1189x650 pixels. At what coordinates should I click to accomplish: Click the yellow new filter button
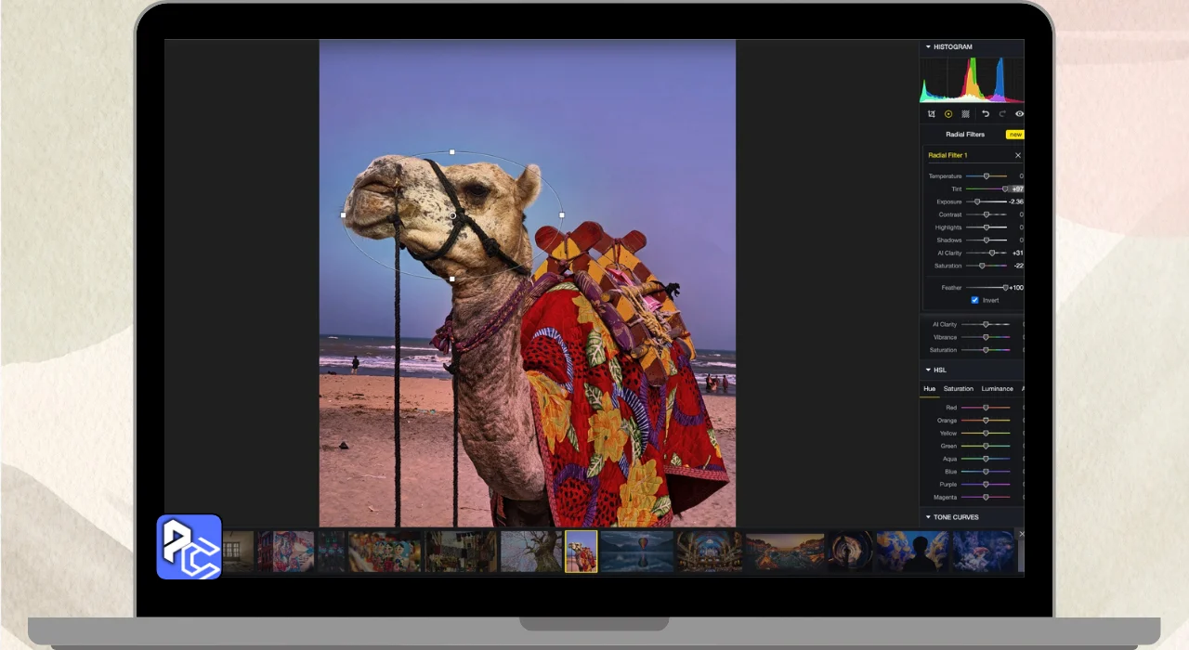[x=1014, y=135]
